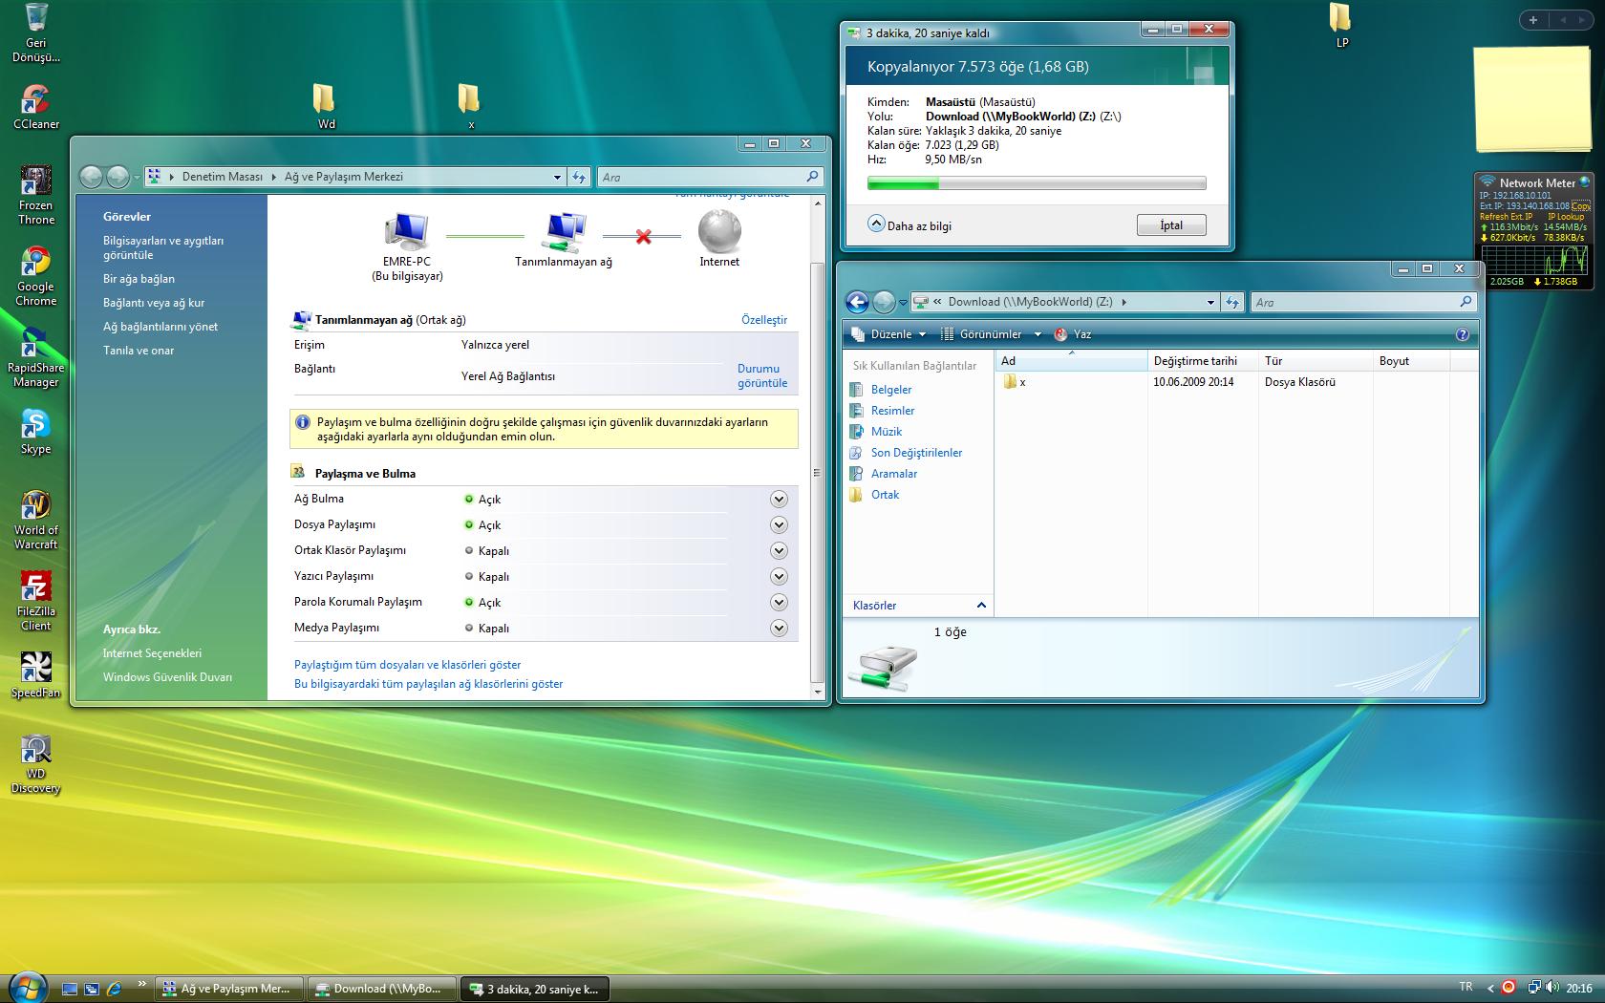The image size is (1605, 1003).
Task: Open Ağ bağlantılarını yönet link
Action: (x=160, y=327)
